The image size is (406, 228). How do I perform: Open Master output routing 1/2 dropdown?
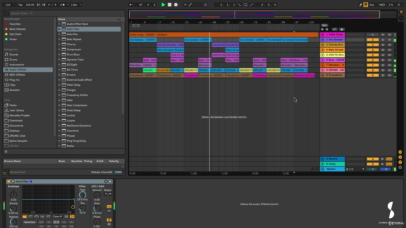coord(355,169)
